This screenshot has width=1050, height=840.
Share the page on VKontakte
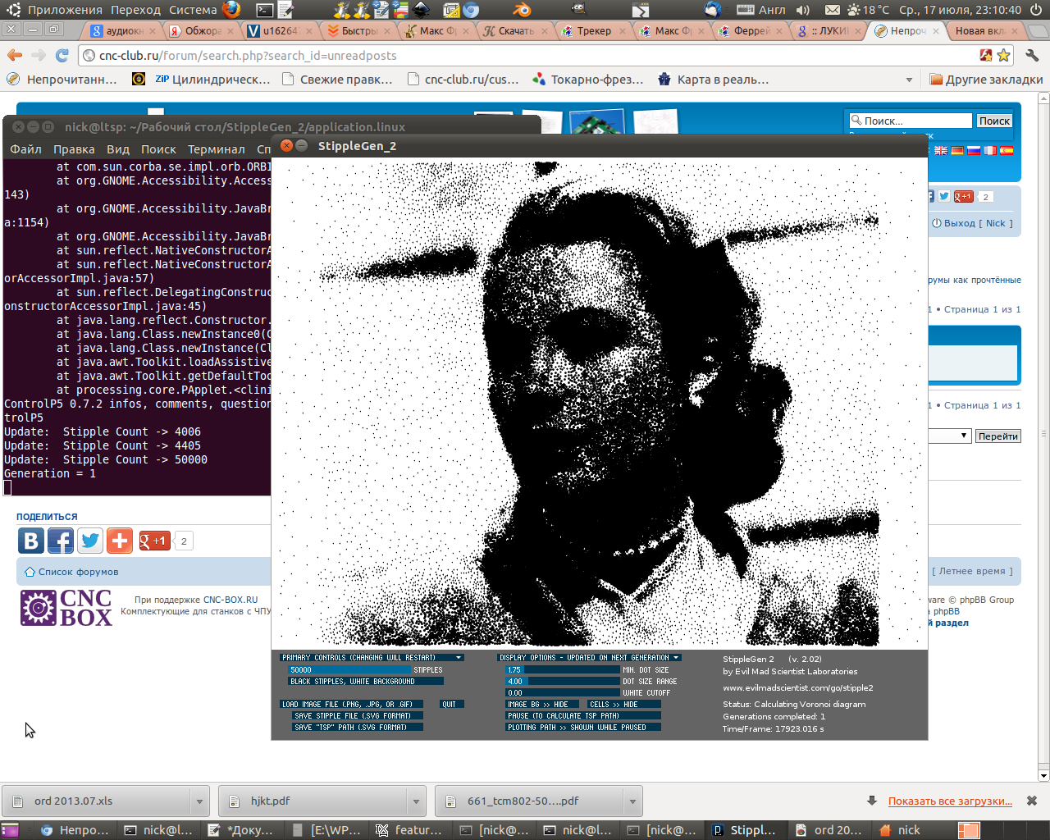tap(31, 541)
